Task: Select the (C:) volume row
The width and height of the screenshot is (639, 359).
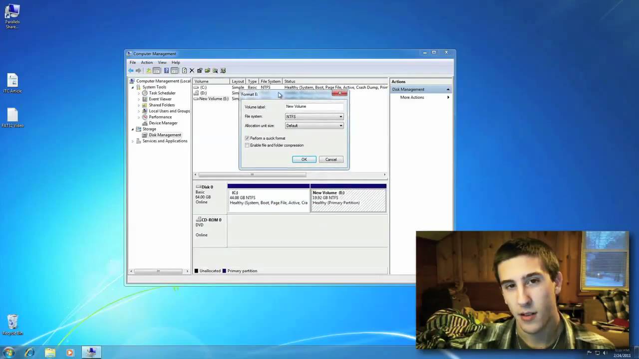Action: pyautogui.click(x=290, y=87)
